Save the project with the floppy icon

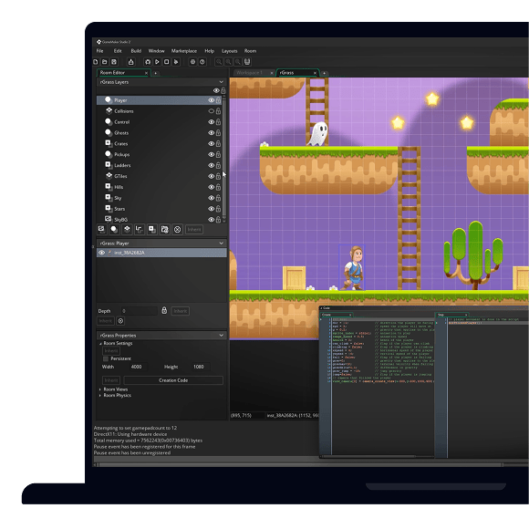114,62
